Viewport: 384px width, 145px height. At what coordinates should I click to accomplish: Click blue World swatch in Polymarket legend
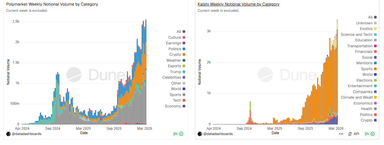coord(184,89)
